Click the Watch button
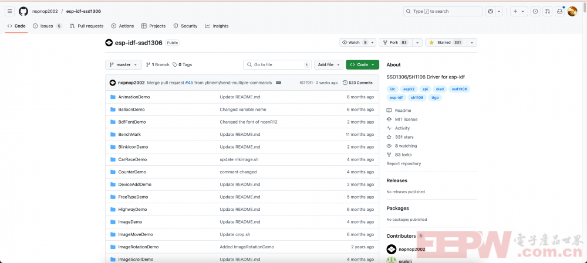Viewport: 587px width, 263px height. click(x=357, y=43)
